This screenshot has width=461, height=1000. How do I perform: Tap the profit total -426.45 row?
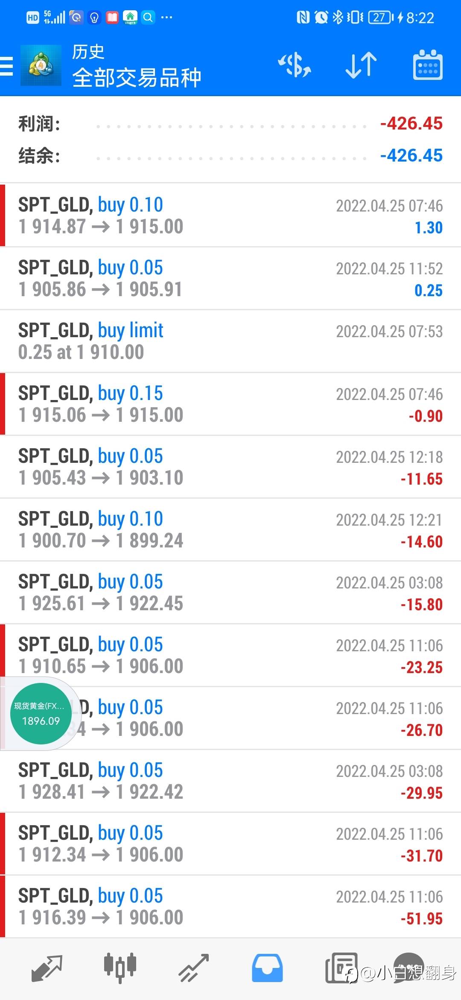click(x=230, y=124)
